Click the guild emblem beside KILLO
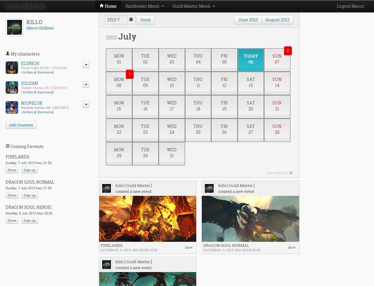374x286 pixels. (14, 27)
